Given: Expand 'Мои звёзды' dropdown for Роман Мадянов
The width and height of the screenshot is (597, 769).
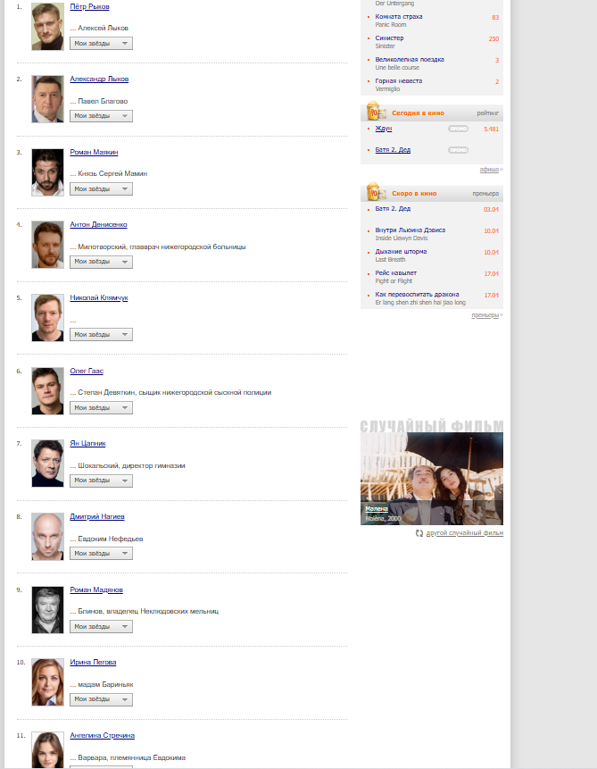Looking at the screenshot, I should tap(101, 626).
